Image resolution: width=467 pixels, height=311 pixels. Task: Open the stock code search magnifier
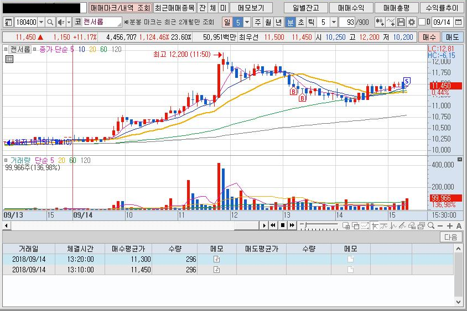[50, 22]
